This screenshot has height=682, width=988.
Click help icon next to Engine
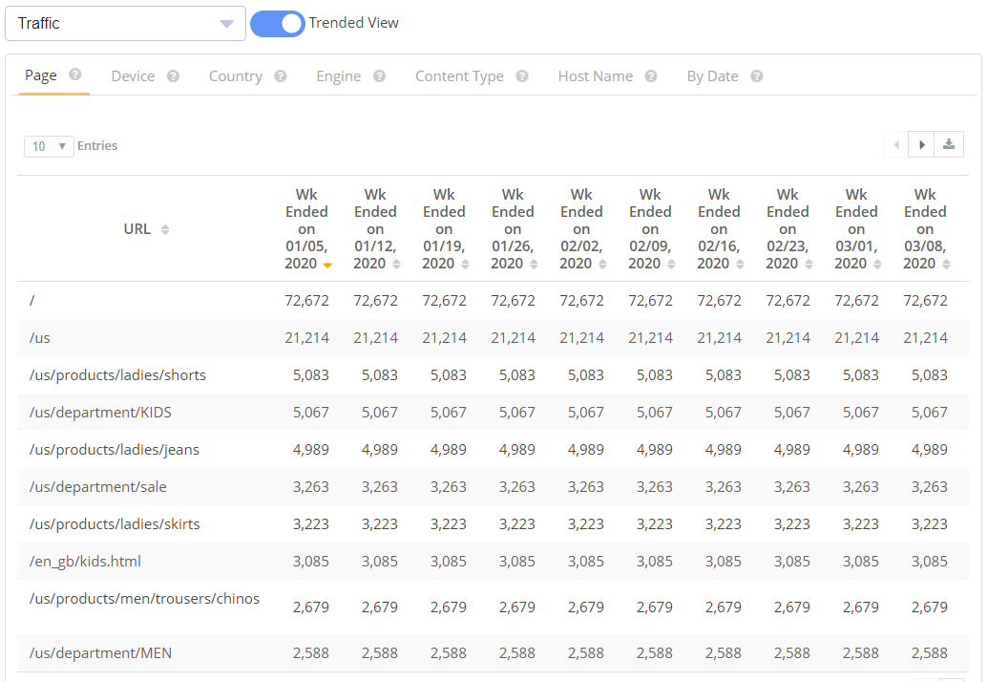tap(379, 76)
